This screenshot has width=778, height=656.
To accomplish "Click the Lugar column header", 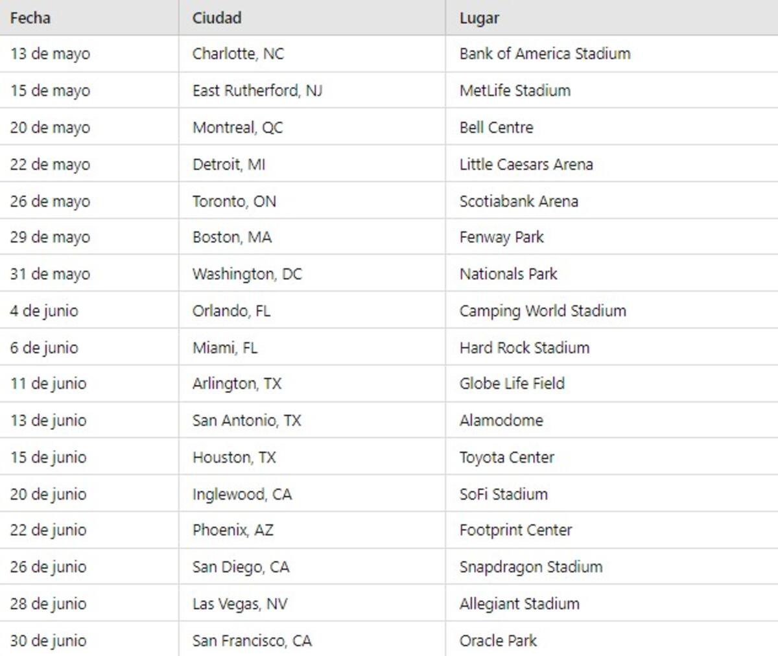I will click(479, 18).
